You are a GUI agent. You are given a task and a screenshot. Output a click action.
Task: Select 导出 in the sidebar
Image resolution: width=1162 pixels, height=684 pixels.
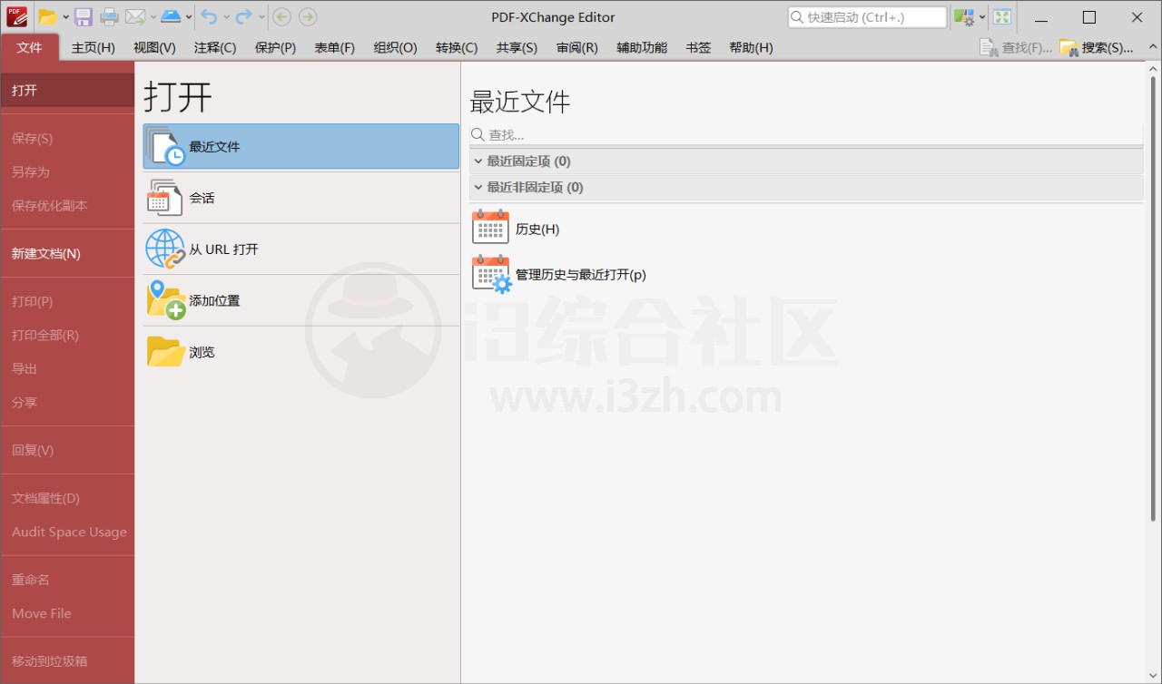pyautogui.click(x=67, y=368)
